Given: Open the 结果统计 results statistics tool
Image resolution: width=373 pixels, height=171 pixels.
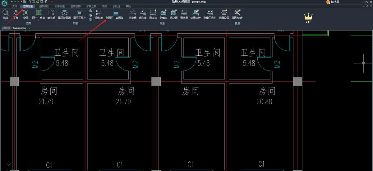Looking at the screenshot, I should 196,14.
